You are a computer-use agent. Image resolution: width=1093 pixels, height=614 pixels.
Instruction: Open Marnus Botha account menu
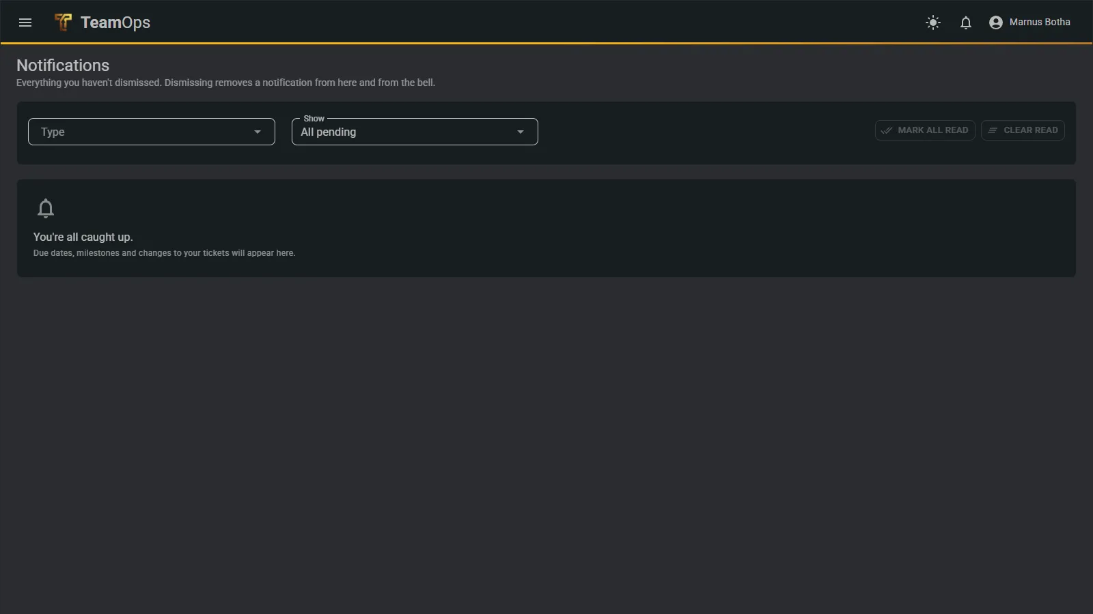coord(1030,23)
